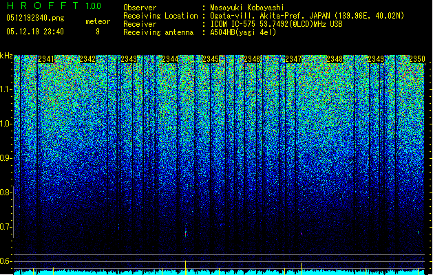
Task: Click the 2350 time marker
Action: [x=417, y=59]
